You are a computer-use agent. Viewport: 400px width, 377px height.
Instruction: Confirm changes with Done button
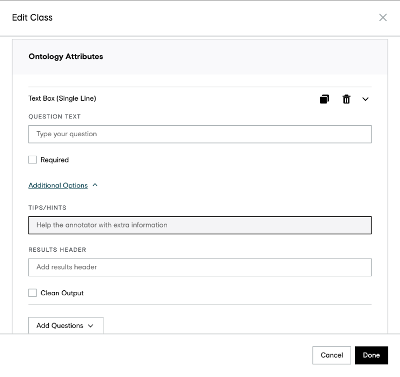(x=371, y=355)
